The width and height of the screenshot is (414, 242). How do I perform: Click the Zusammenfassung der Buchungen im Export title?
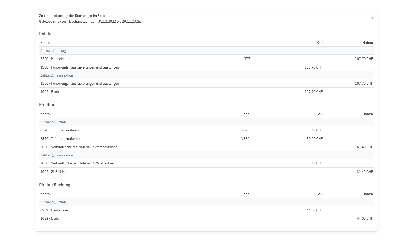coord(73,16)
